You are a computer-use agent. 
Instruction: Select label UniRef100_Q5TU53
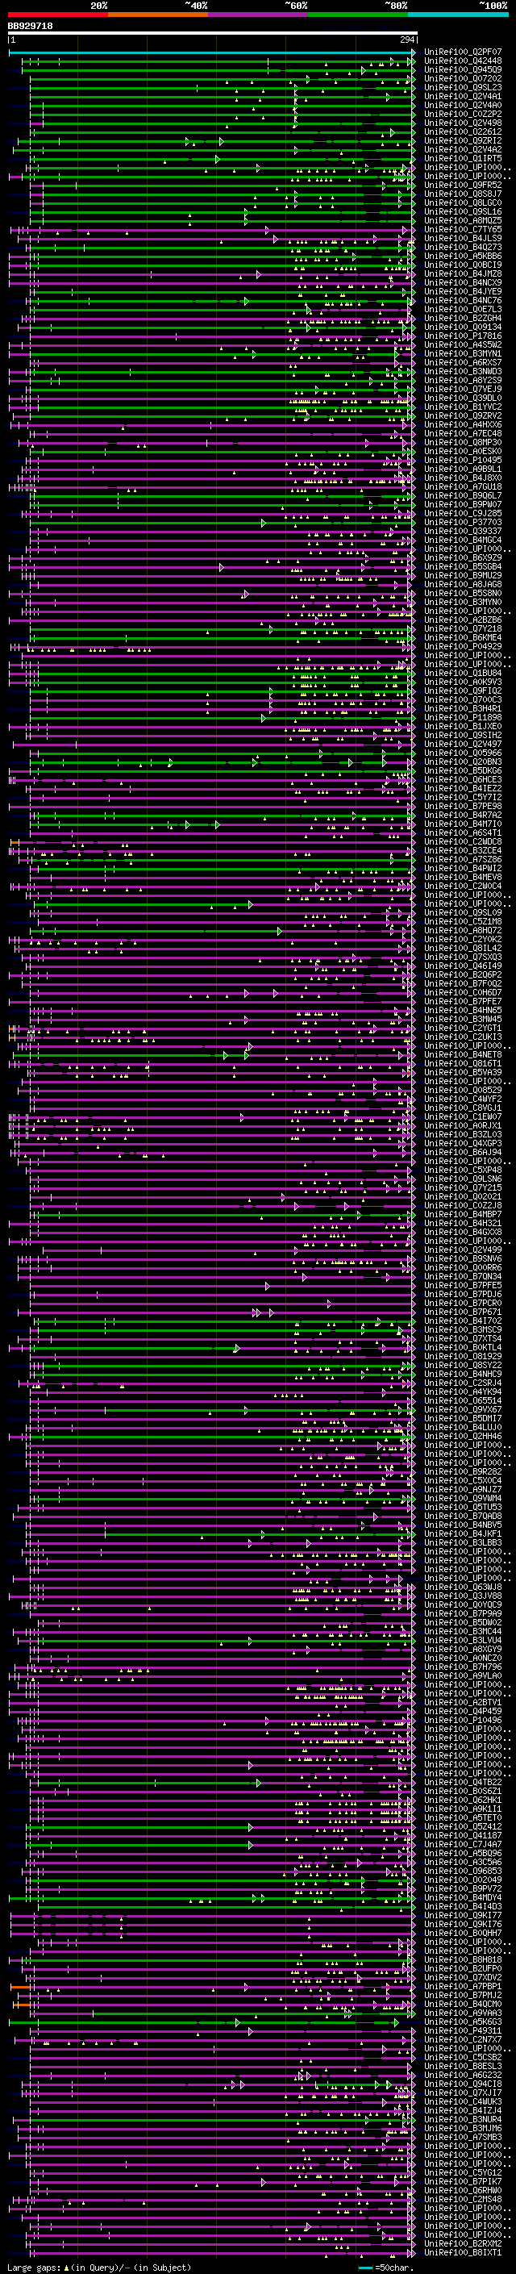(x=463, y=1507)
